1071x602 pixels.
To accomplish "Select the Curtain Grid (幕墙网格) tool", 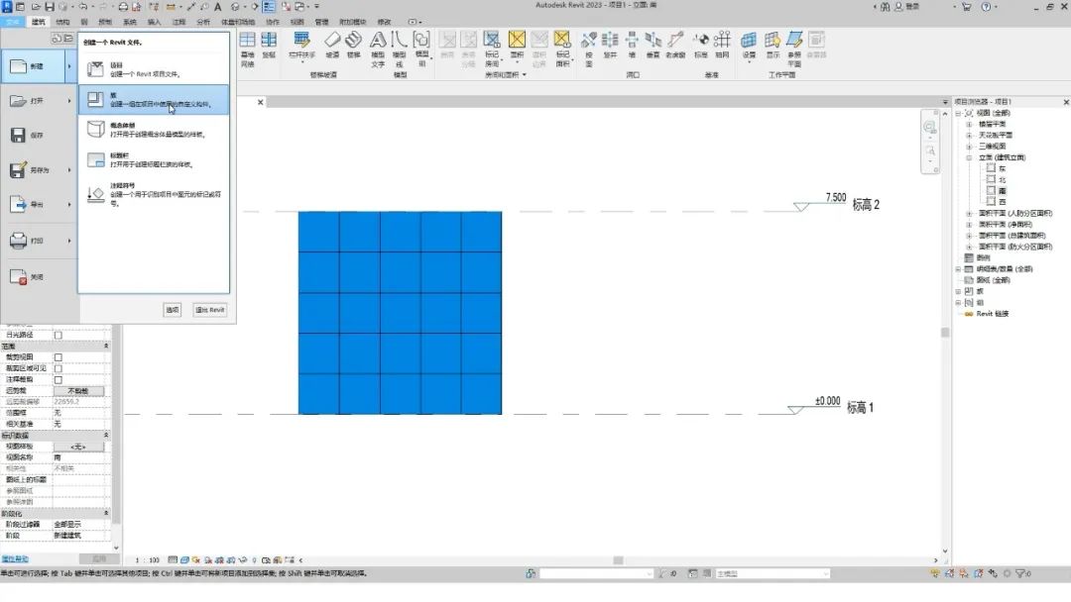I will (x=247, y=49).
